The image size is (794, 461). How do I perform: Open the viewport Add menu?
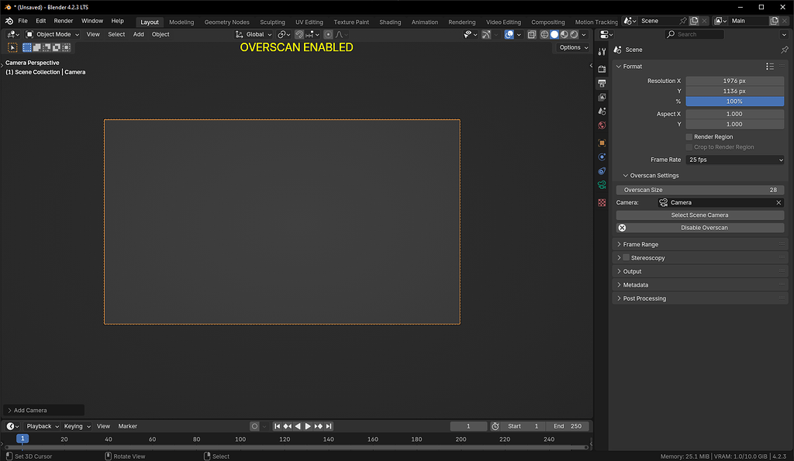(x=138, y=34)
